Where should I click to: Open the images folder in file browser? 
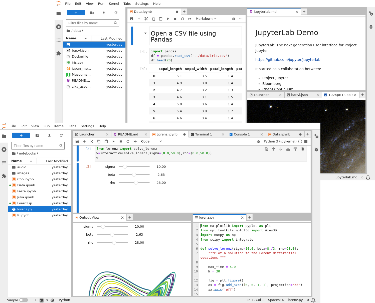point(23,173)
